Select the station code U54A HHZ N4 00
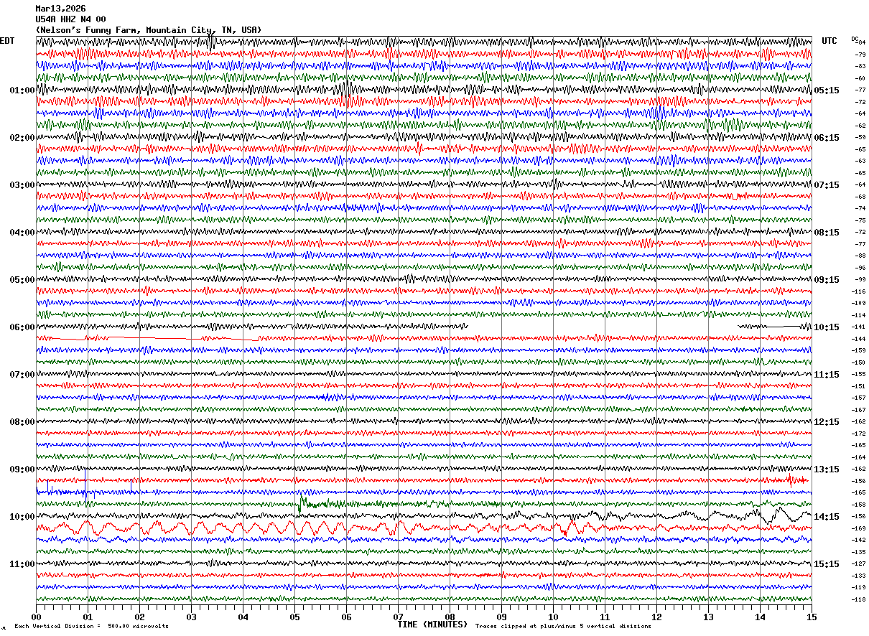The height and width of the screenshot is (636, 869). 70,19
